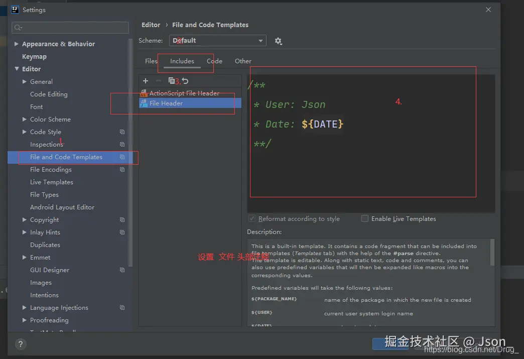524x359 pixels.
Task: Expand the Language Injections node
Action: tap(25, 307)
